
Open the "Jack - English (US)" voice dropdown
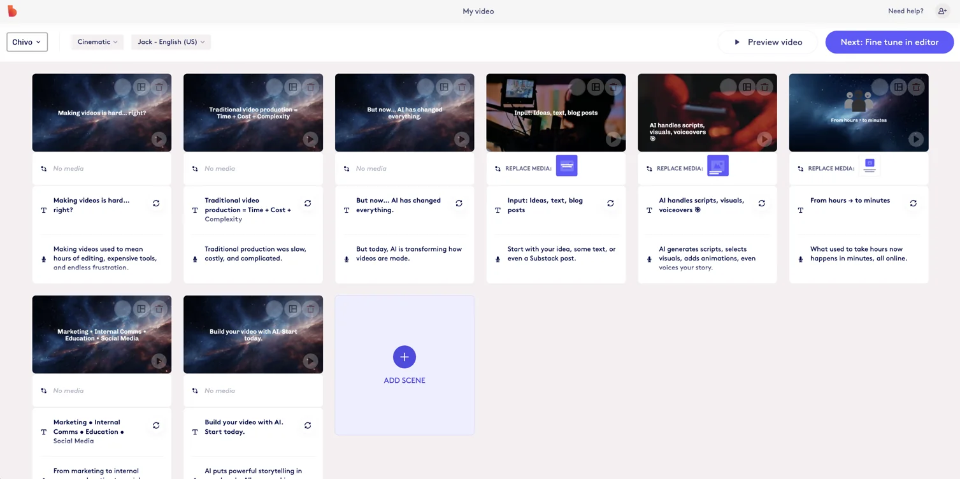pos(171,41)
